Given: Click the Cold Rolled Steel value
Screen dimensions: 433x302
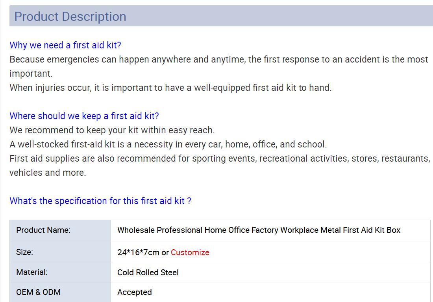Looking at the screenshot, I should [x=148, y=273].
